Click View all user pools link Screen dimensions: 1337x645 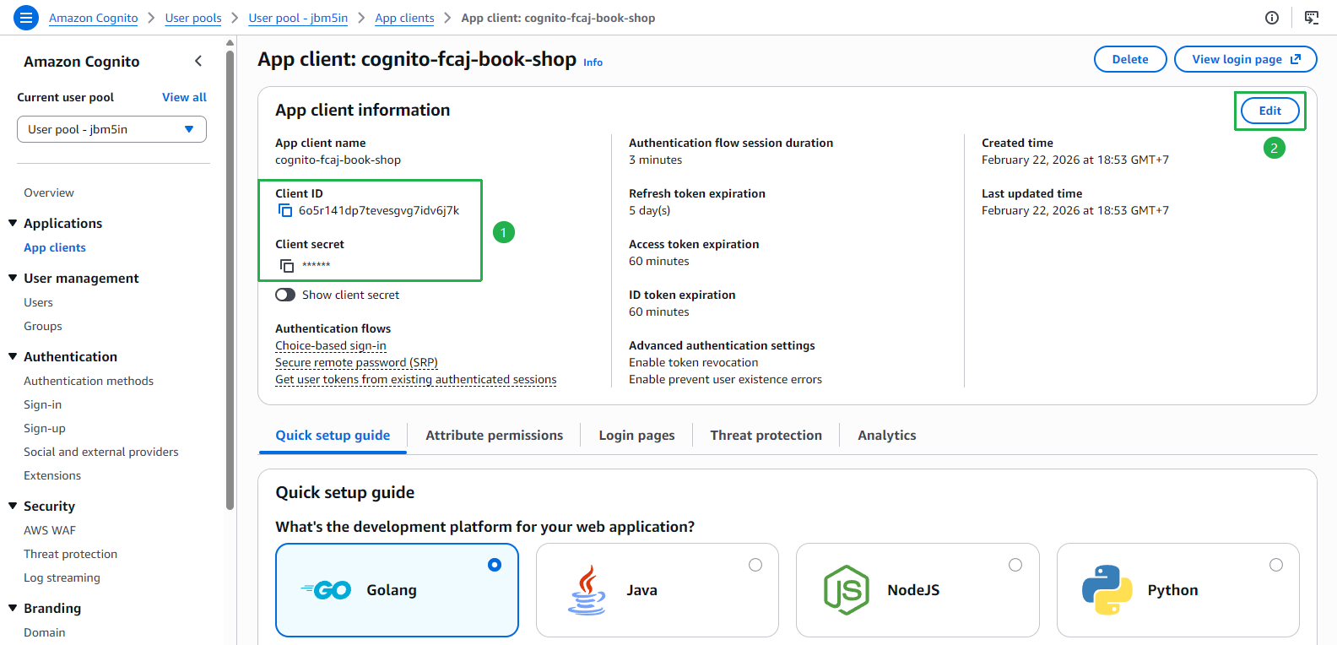184,97
